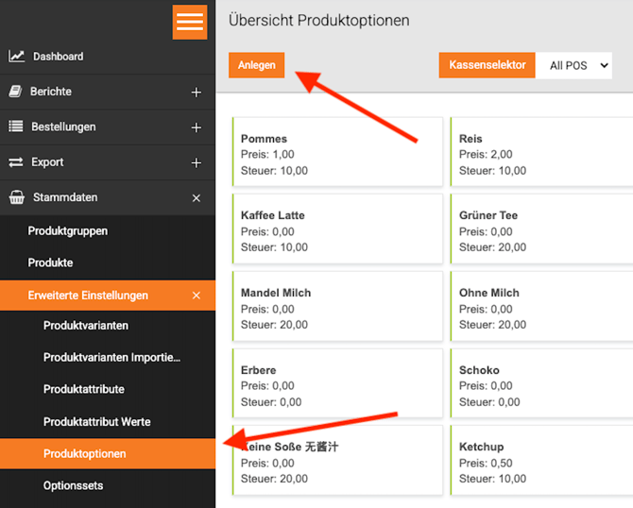The image size is (633, 508).
Task: Go to Produktattribut Werte
Action: coord(97,422)
